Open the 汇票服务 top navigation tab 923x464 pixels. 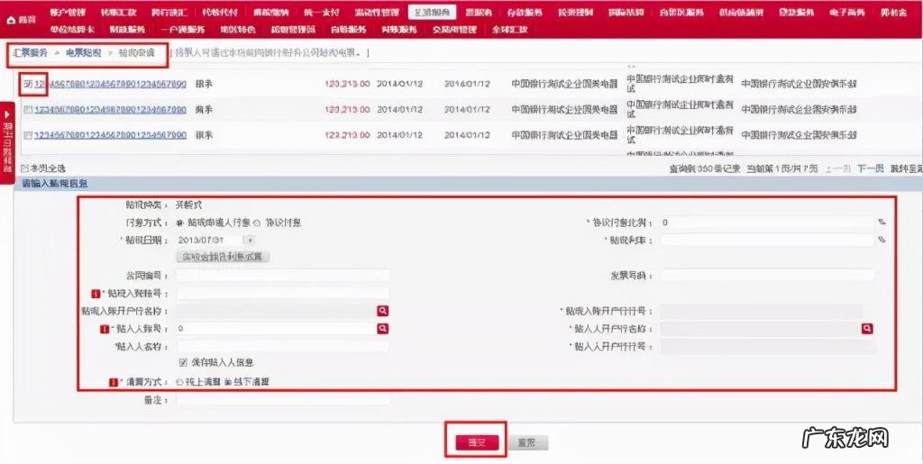[432, 12]
